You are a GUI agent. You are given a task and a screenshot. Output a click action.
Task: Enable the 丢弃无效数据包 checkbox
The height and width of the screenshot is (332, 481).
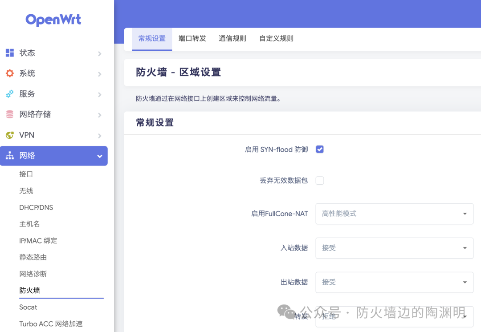coord(320,181)
